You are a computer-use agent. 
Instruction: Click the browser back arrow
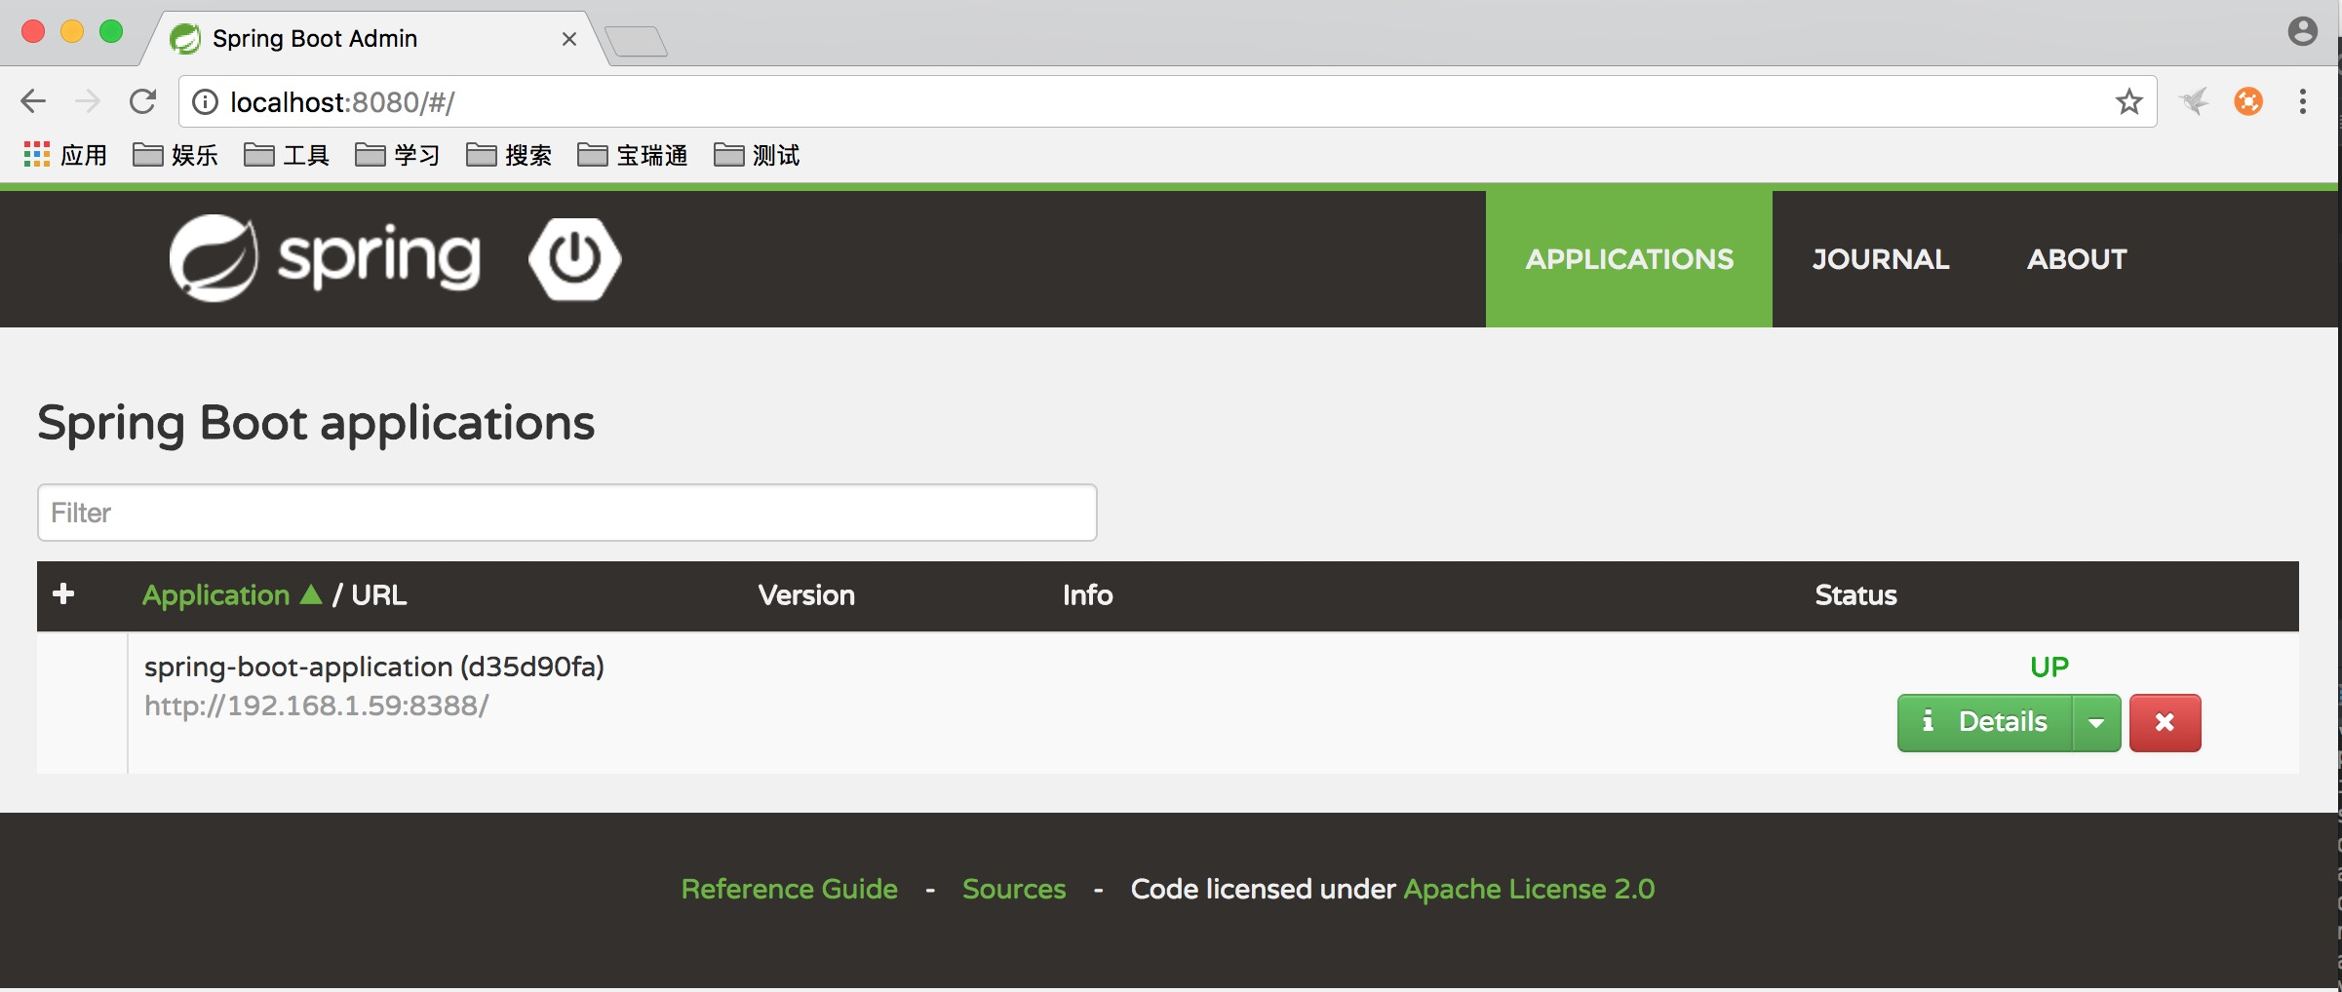(x=33, y=101)
